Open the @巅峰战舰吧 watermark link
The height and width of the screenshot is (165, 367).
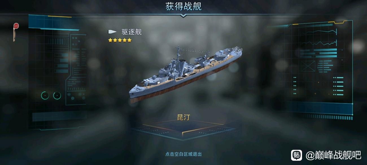click(x=333, y=155)
